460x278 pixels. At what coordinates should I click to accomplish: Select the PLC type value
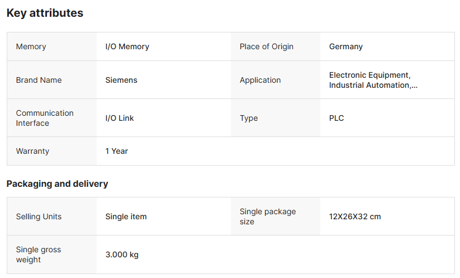[336, 118]
